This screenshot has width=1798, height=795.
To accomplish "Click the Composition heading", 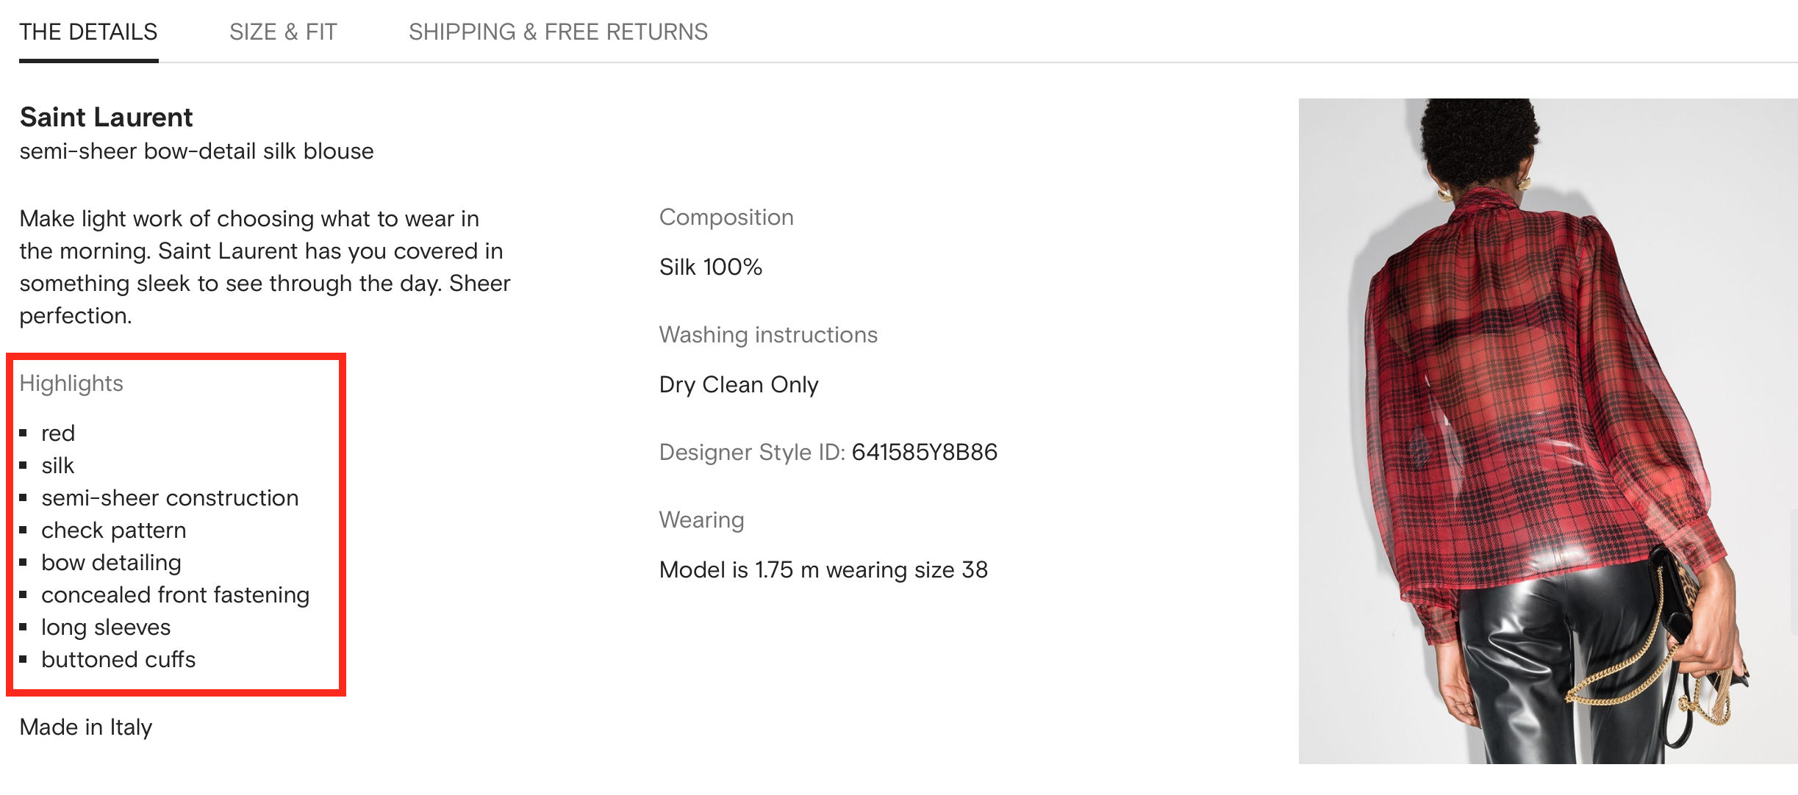I will click(x=726, y=217).
